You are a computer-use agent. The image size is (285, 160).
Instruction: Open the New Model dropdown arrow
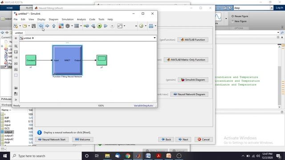coord(20,26)
